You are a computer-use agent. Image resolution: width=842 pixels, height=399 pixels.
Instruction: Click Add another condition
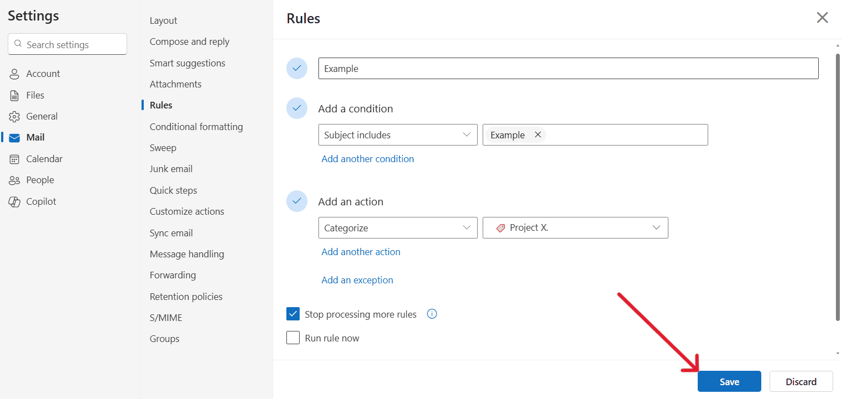pos(368,159)
